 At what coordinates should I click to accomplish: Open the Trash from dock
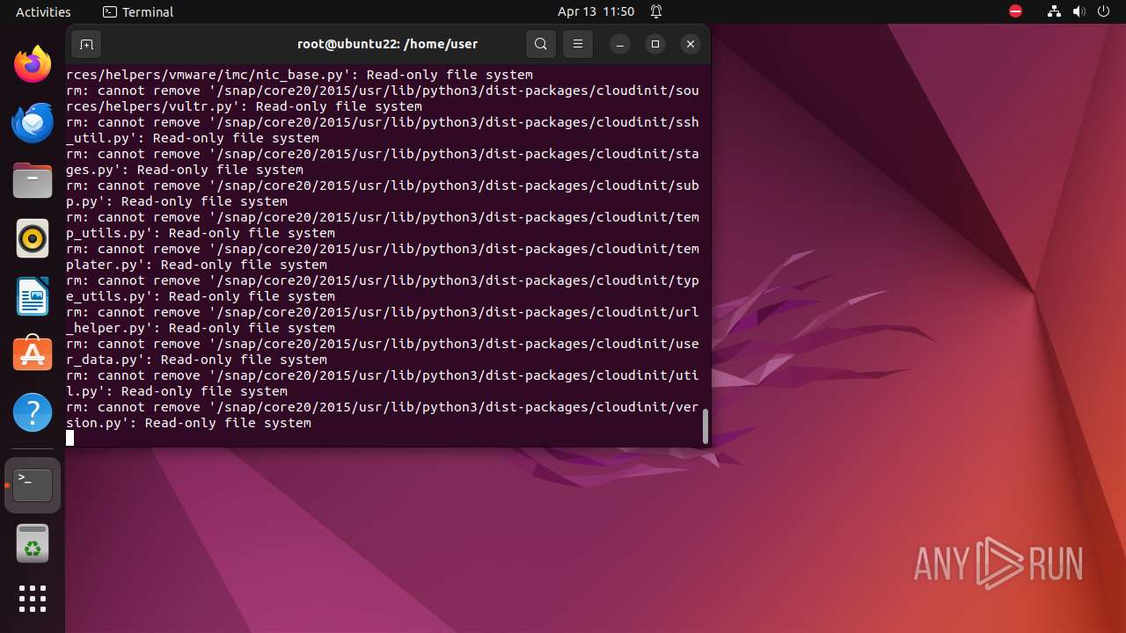click(x=33, y=543)
